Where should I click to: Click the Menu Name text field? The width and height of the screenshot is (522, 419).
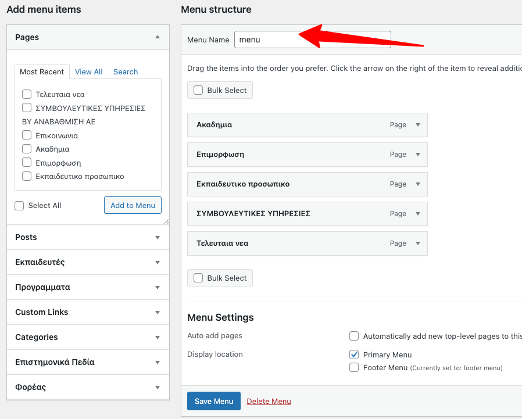click(x=312, y=40)
